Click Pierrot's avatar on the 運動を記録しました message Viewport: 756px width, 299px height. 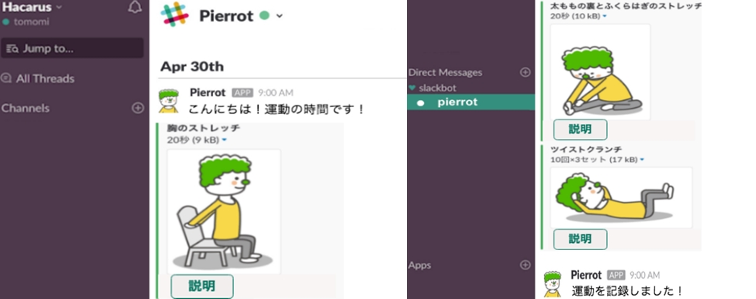(552, 283)
